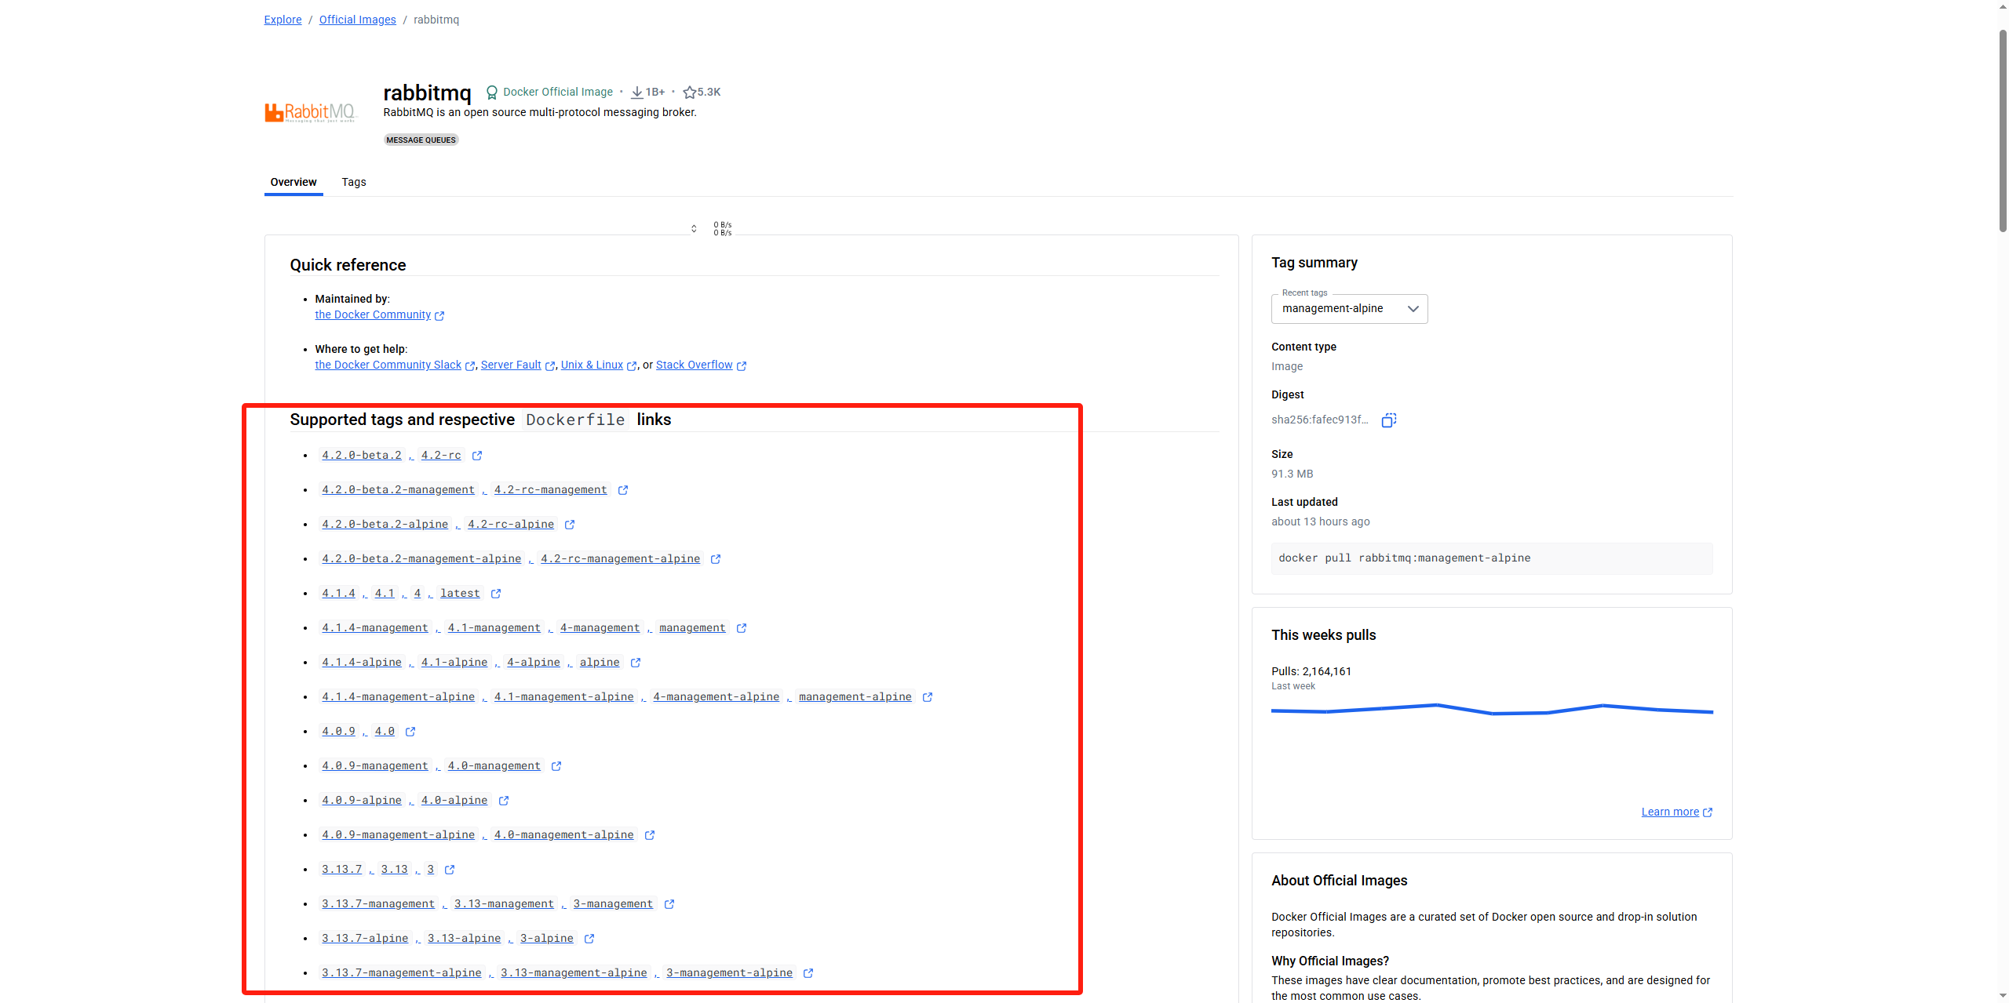Open the 4.0.9 tag link
This screenshot has height=1003, width=2009.
(338, 732)
